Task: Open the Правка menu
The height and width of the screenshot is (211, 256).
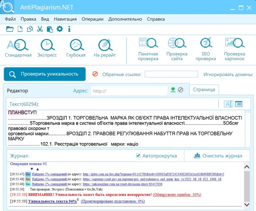Action: [28, 19]
